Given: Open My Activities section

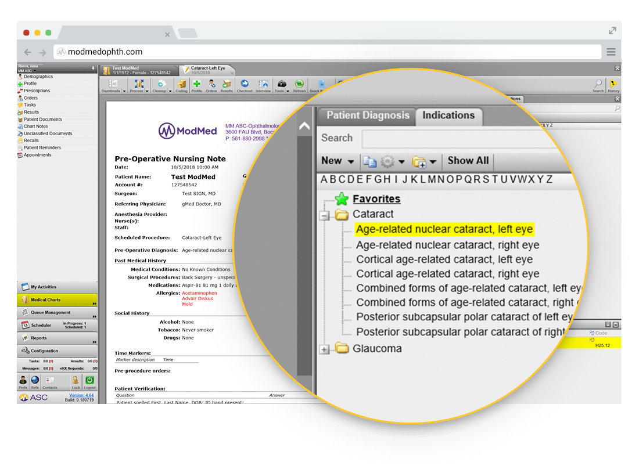Looking at the screenshot, I should (x=57, y=287).
